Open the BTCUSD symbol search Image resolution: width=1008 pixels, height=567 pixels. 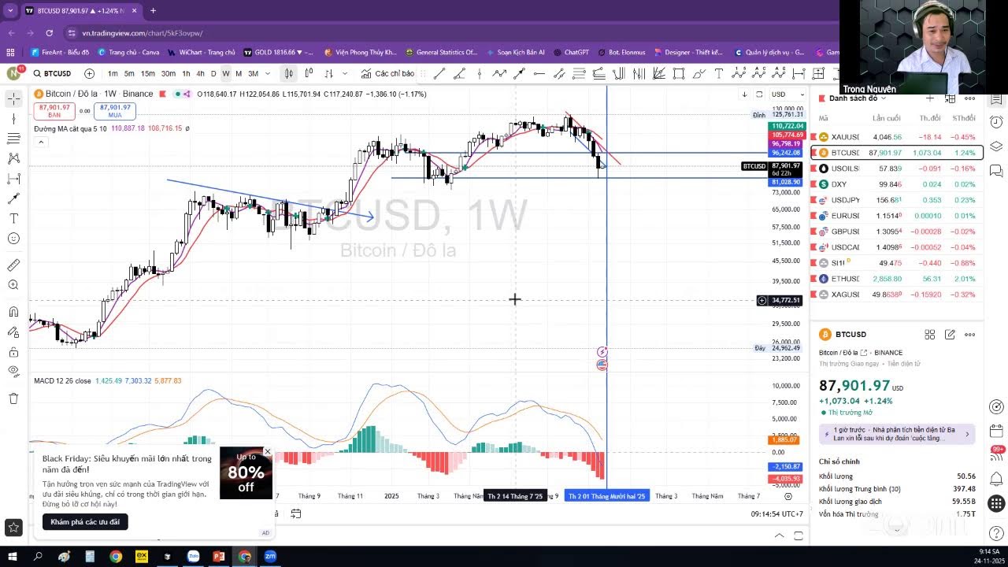(x=52, y=73)
